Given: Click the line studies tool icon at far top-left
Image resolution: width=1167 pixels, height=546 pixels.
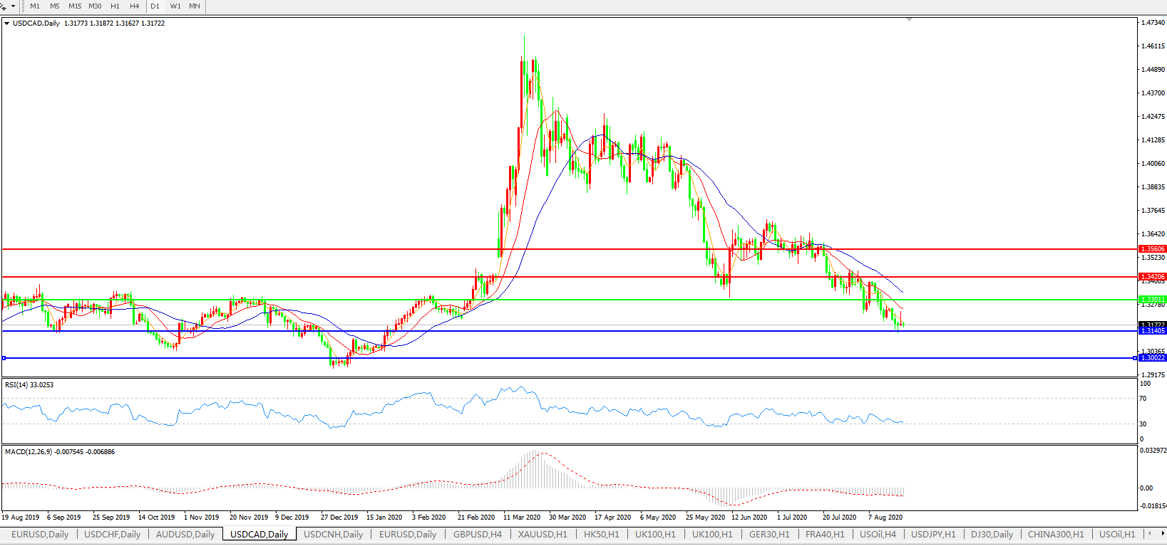Looking at the screenshot, I should [4, 6].
